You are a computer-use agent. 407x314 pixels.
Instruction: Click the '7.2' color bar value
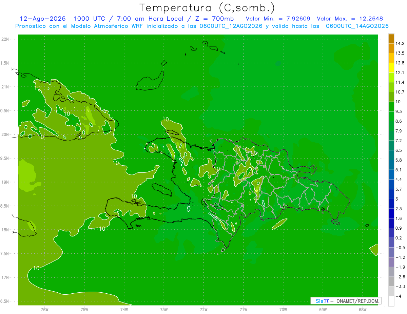[399, 141]
